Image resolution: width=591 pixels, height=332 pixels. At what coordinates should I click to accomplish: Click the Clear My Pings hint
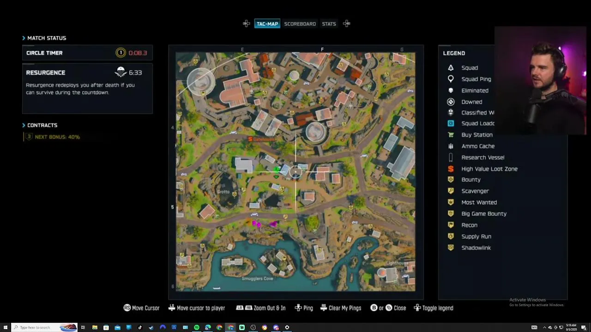tap(341, 308)
